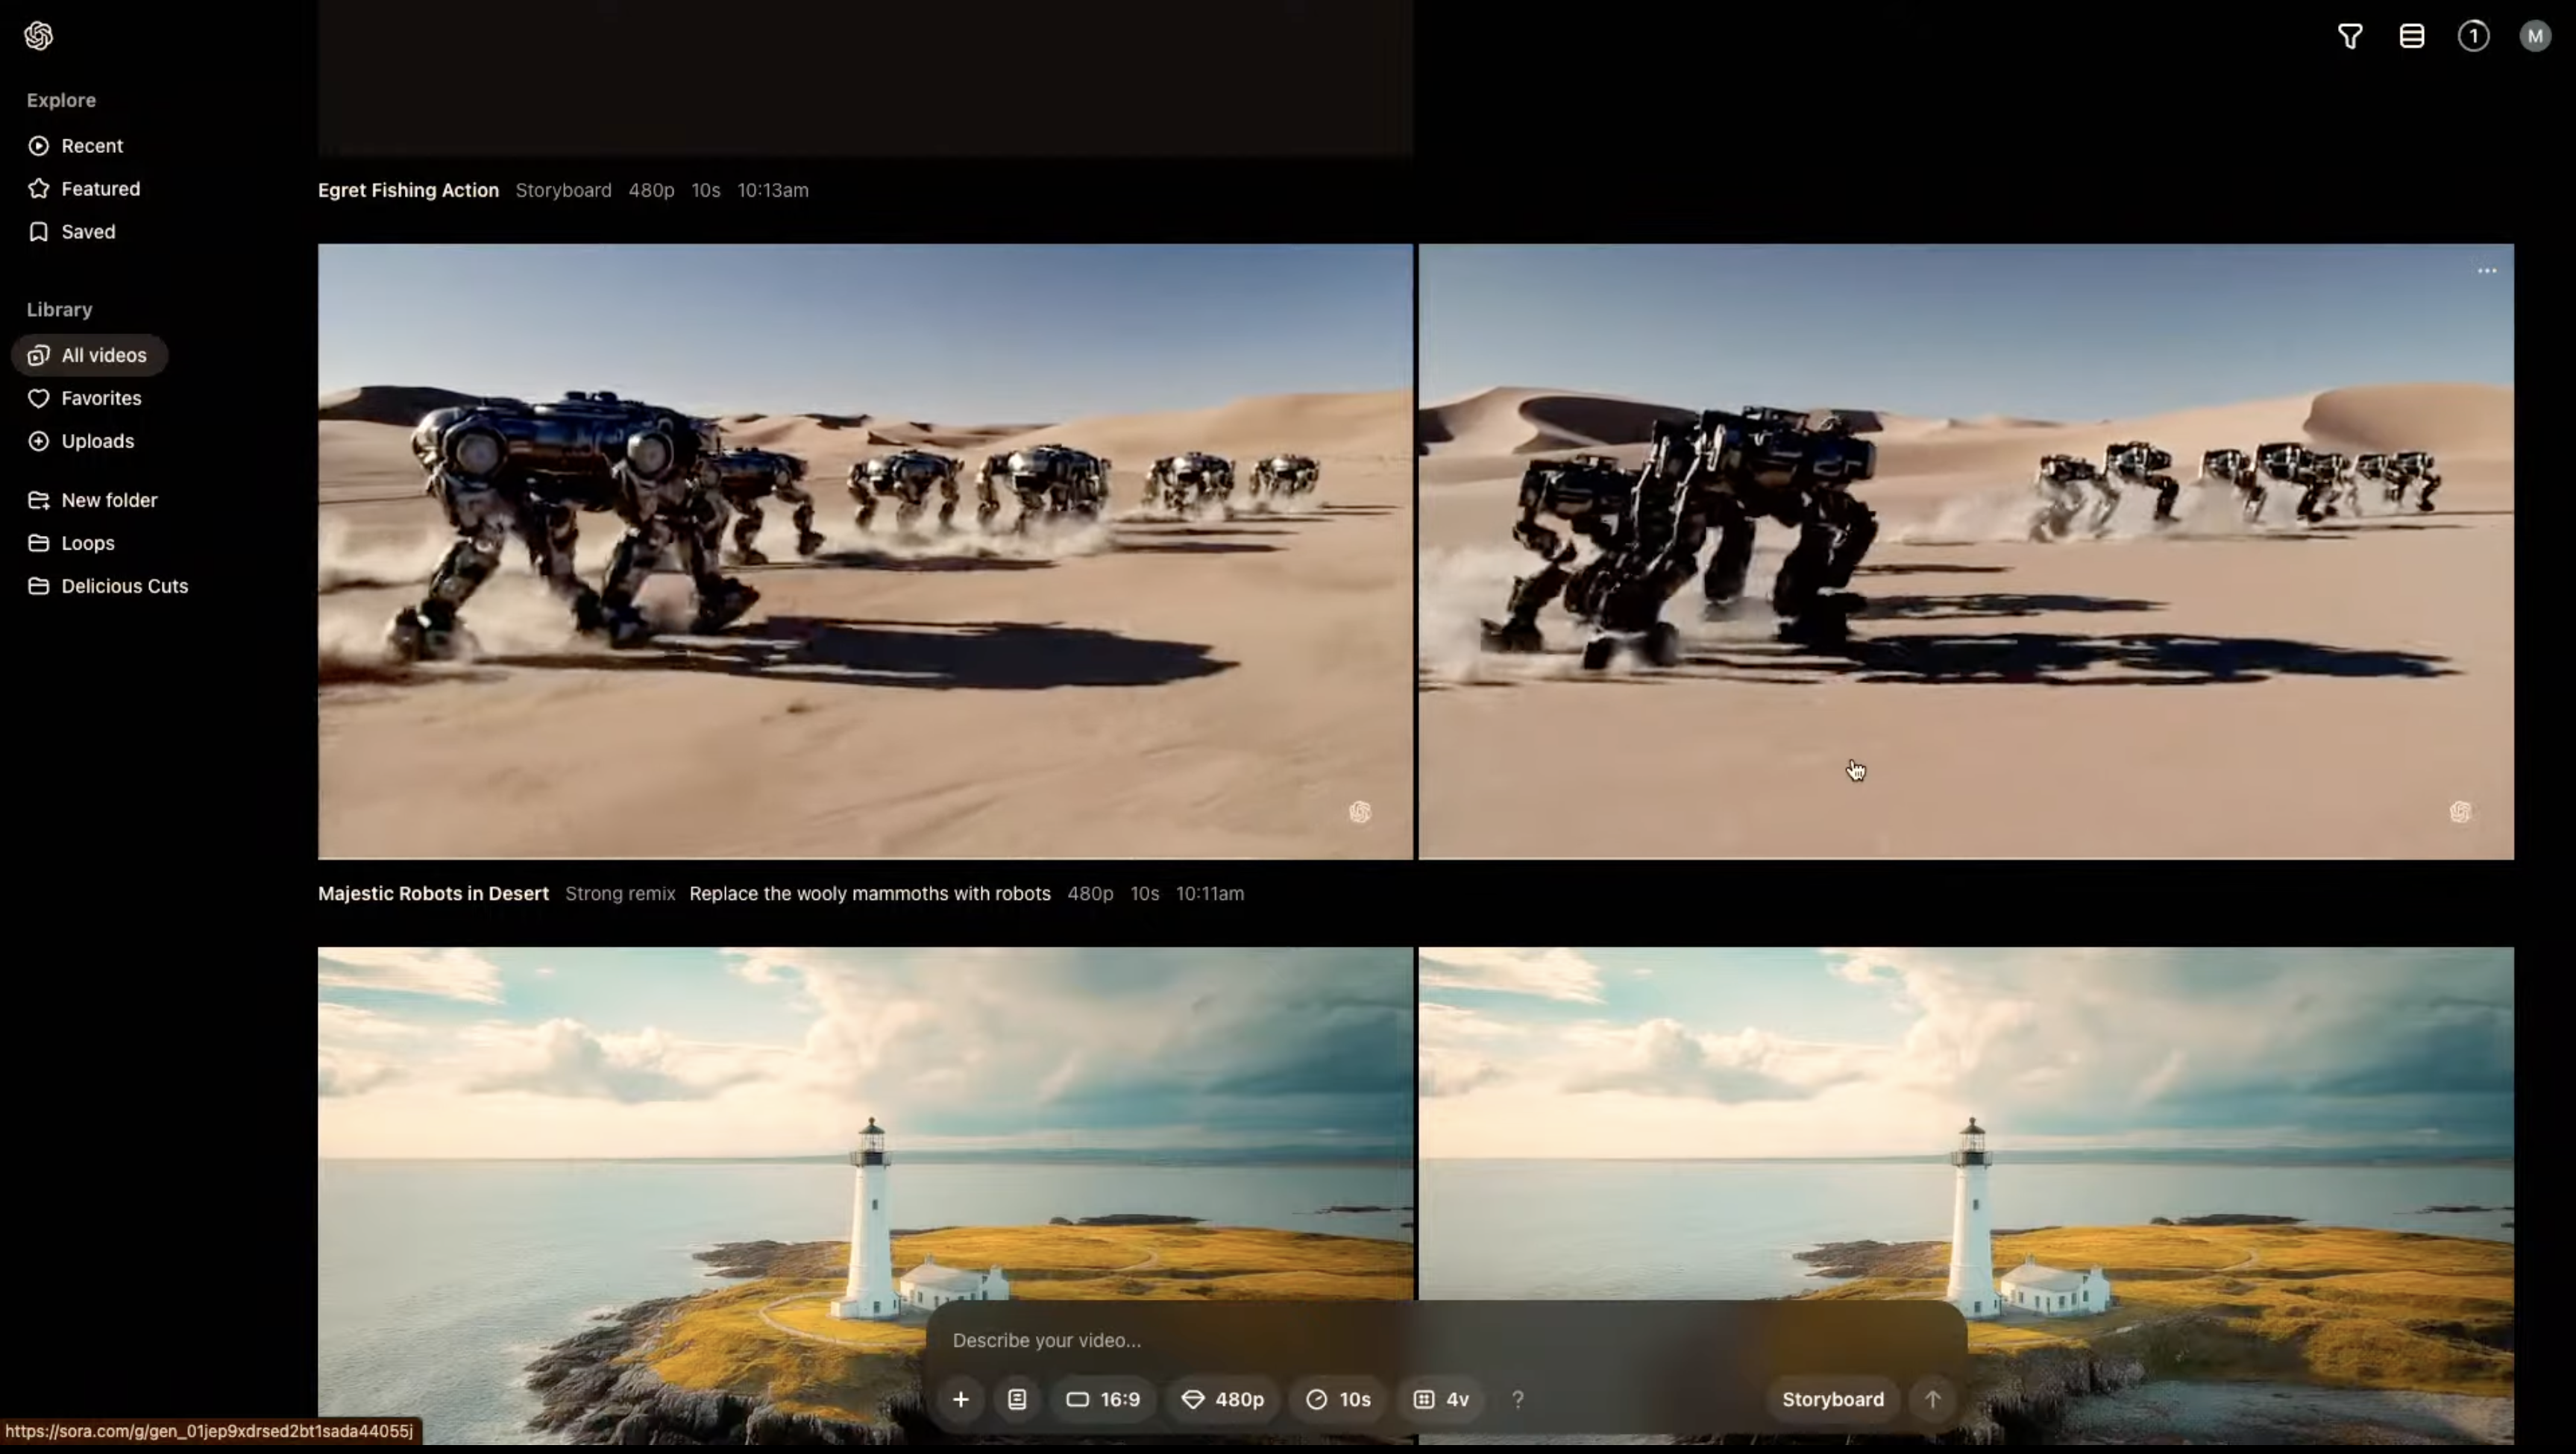Click the plus attach media icon

pyautogui.click(x=960, y=1399)
